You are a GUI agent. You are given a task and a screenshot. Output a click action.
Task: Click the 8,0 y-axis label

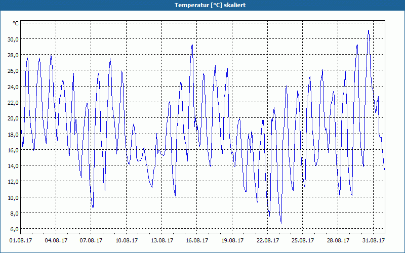click(x=14, y=213)
